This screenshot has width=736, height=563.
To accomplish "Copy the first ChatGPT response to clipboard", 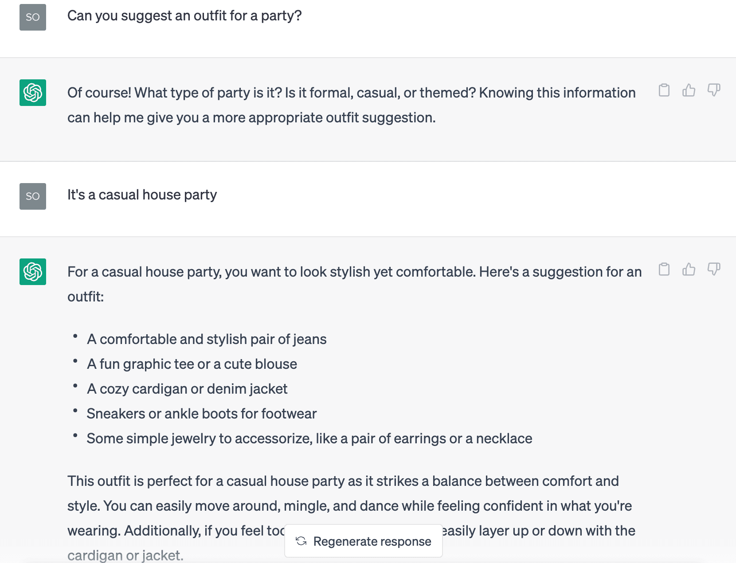I will [x=664, y=90].
